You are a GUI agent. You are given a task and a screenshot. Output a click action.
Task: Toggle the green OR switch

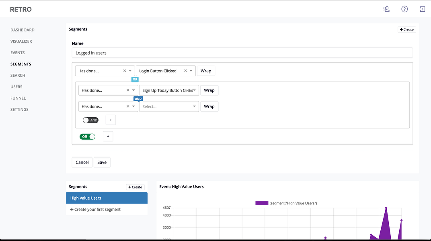[x=87, y=137]
